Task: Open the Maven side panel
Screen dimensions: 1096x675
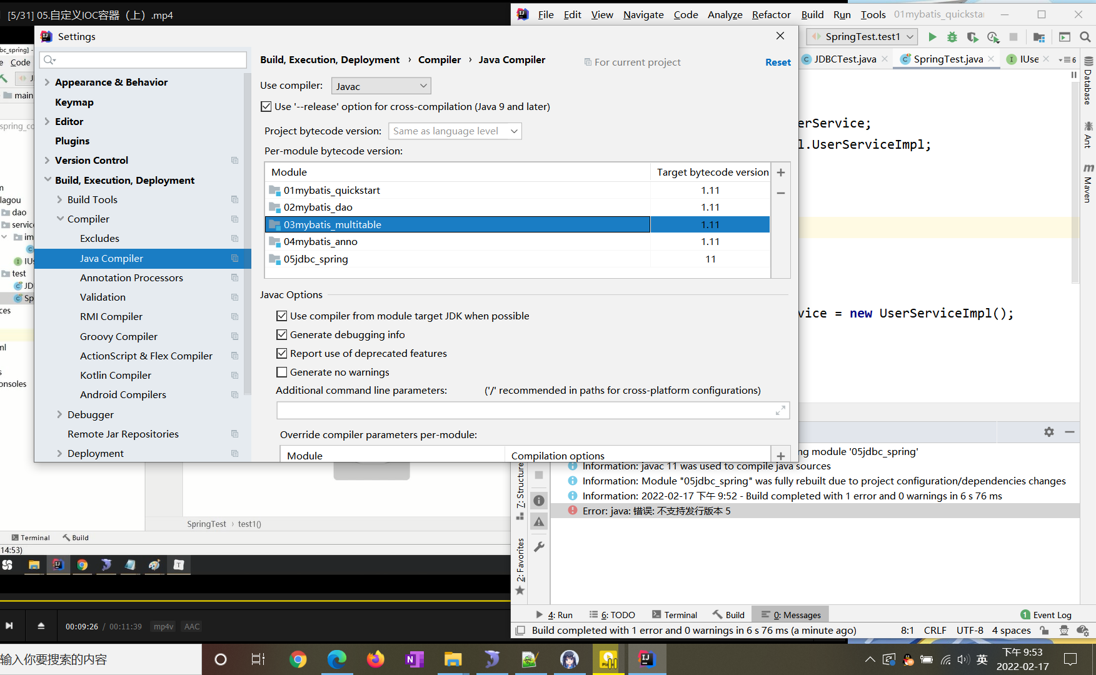Action: (1088, 184)
